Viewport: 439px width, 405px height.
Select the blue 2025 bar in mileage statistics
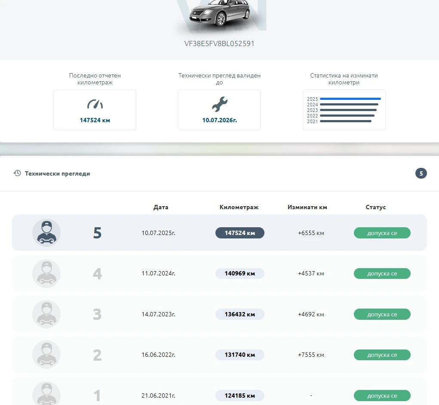[350, 99]
